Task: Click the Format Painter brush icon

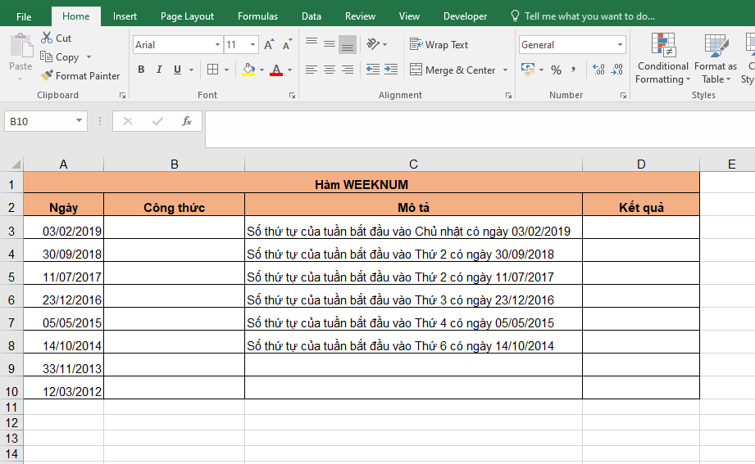Action: [48, 76]
